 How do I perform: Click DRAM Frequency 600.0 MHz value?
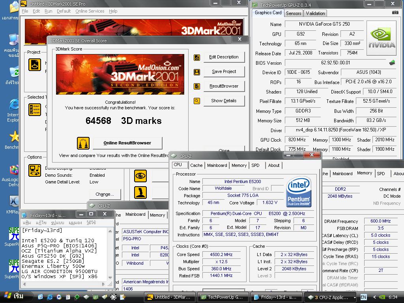pyautogui.click(x=380, y=221)
